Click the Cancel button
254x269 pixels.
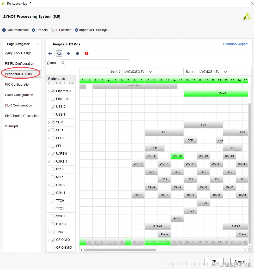pyautogui.click(x=240, y=261)
